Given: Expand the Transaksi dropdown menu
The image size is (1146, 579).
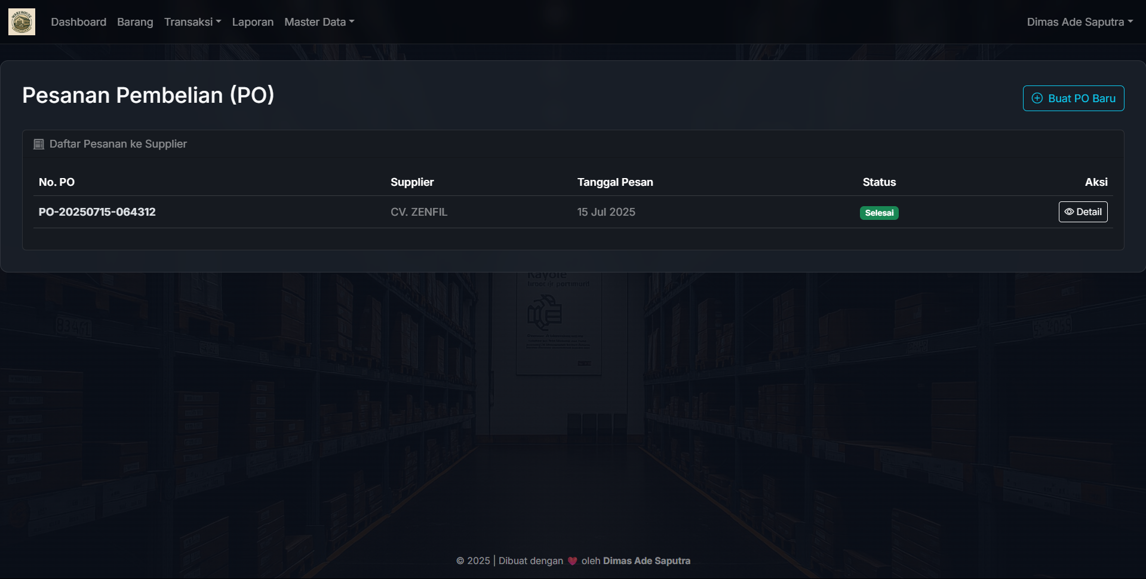Looking at the screenshot, I should coord(192,22).
